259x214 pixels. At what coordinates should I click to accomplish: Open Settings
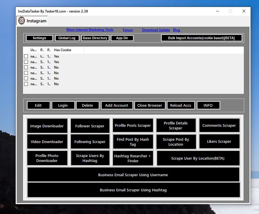[39, 38]
